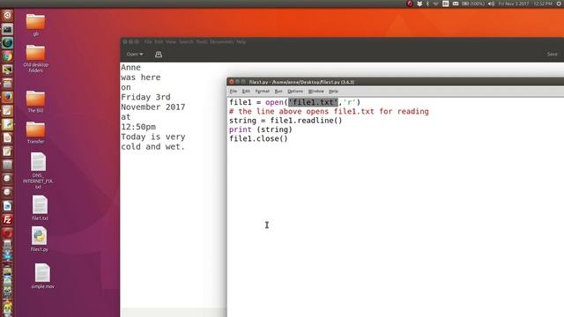Image resolution: width=564 pixels, height=317 pixels.
Task: Open gedit's Tools menu
Action: pyautogui.click(x=202, y=41)
